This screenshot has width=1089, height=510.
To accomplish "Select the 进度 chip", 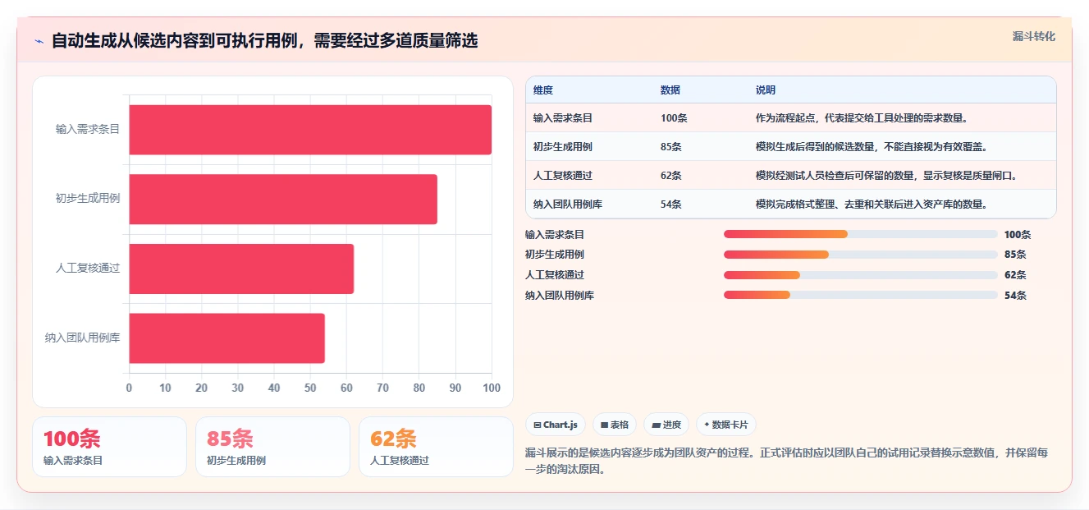I will pos(666,425).
